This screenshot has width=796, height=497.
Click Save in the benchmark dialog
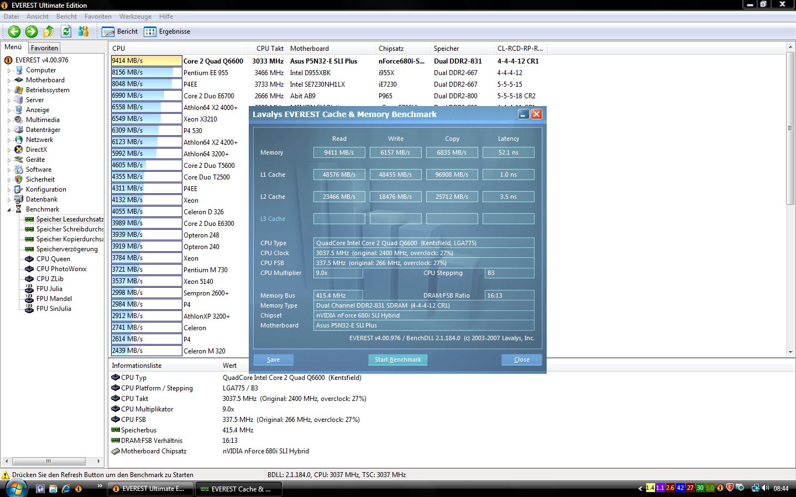point(273,359)
